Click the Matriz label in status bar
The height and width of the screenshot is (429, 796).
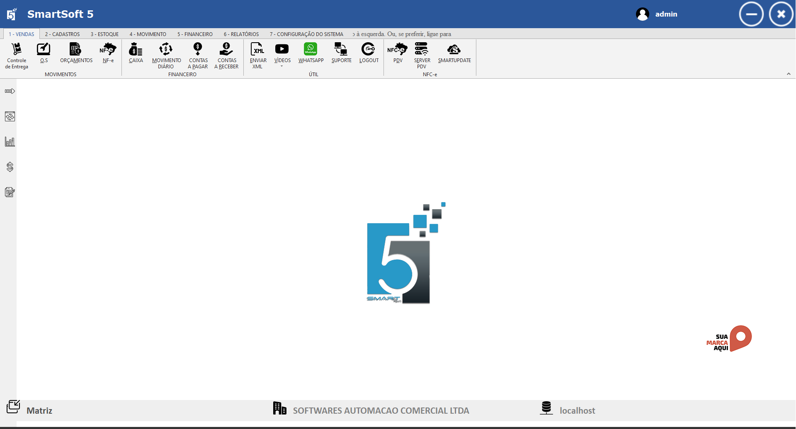39,410
